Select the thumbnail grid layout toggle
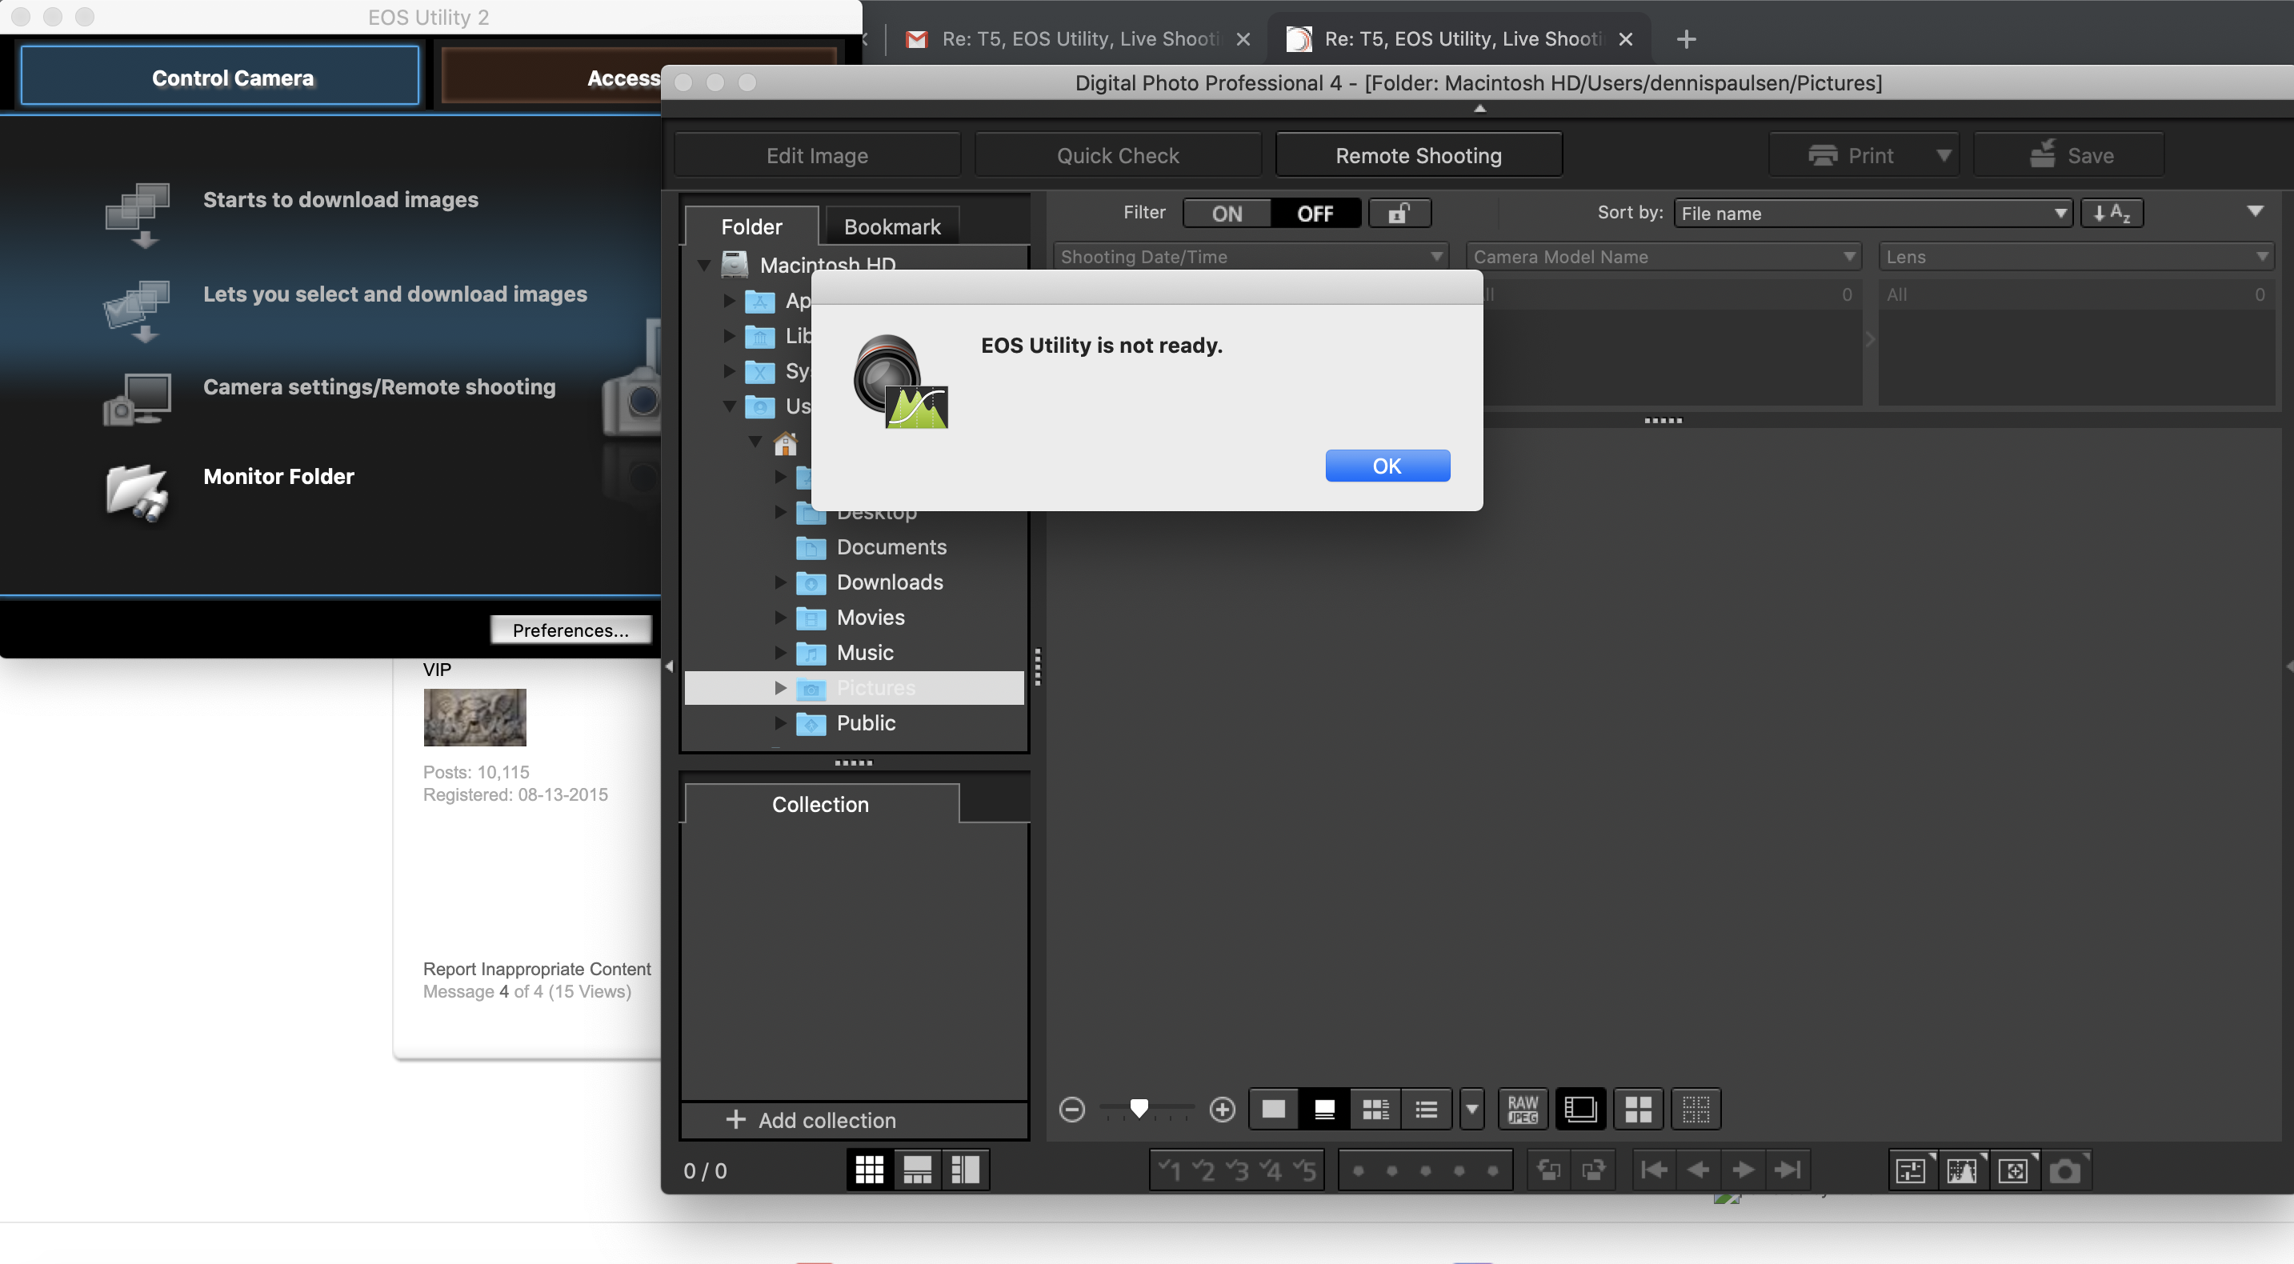Screen dimensions: 2294x1264 pyautogui.click(x=869, y=1170)
